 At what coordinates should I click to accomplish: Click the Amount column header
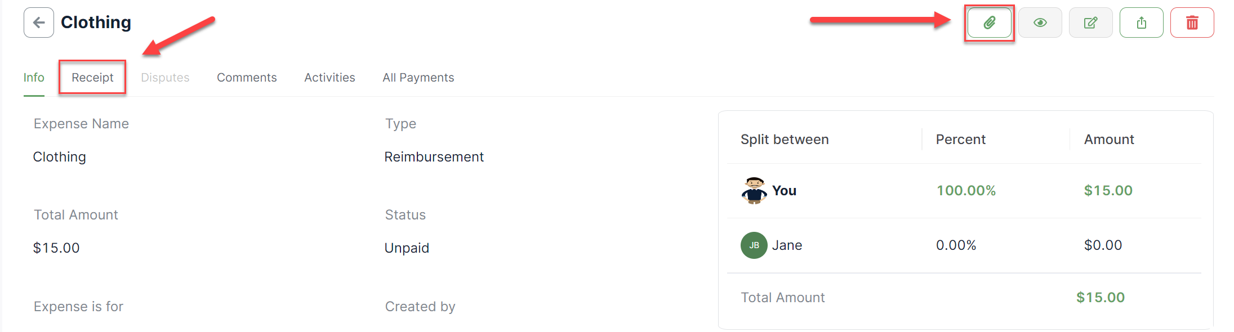click(1109, 140)
